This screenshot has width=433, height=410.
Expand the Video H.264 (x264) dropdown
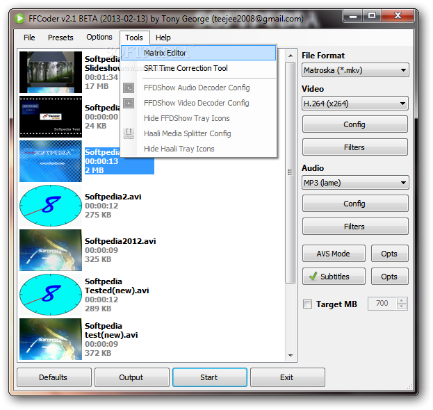[x=355, y=104]
